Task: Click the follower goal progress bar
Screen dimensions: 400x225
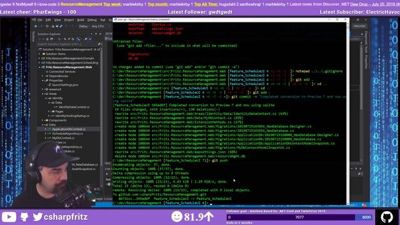Action: click(299, 217)
